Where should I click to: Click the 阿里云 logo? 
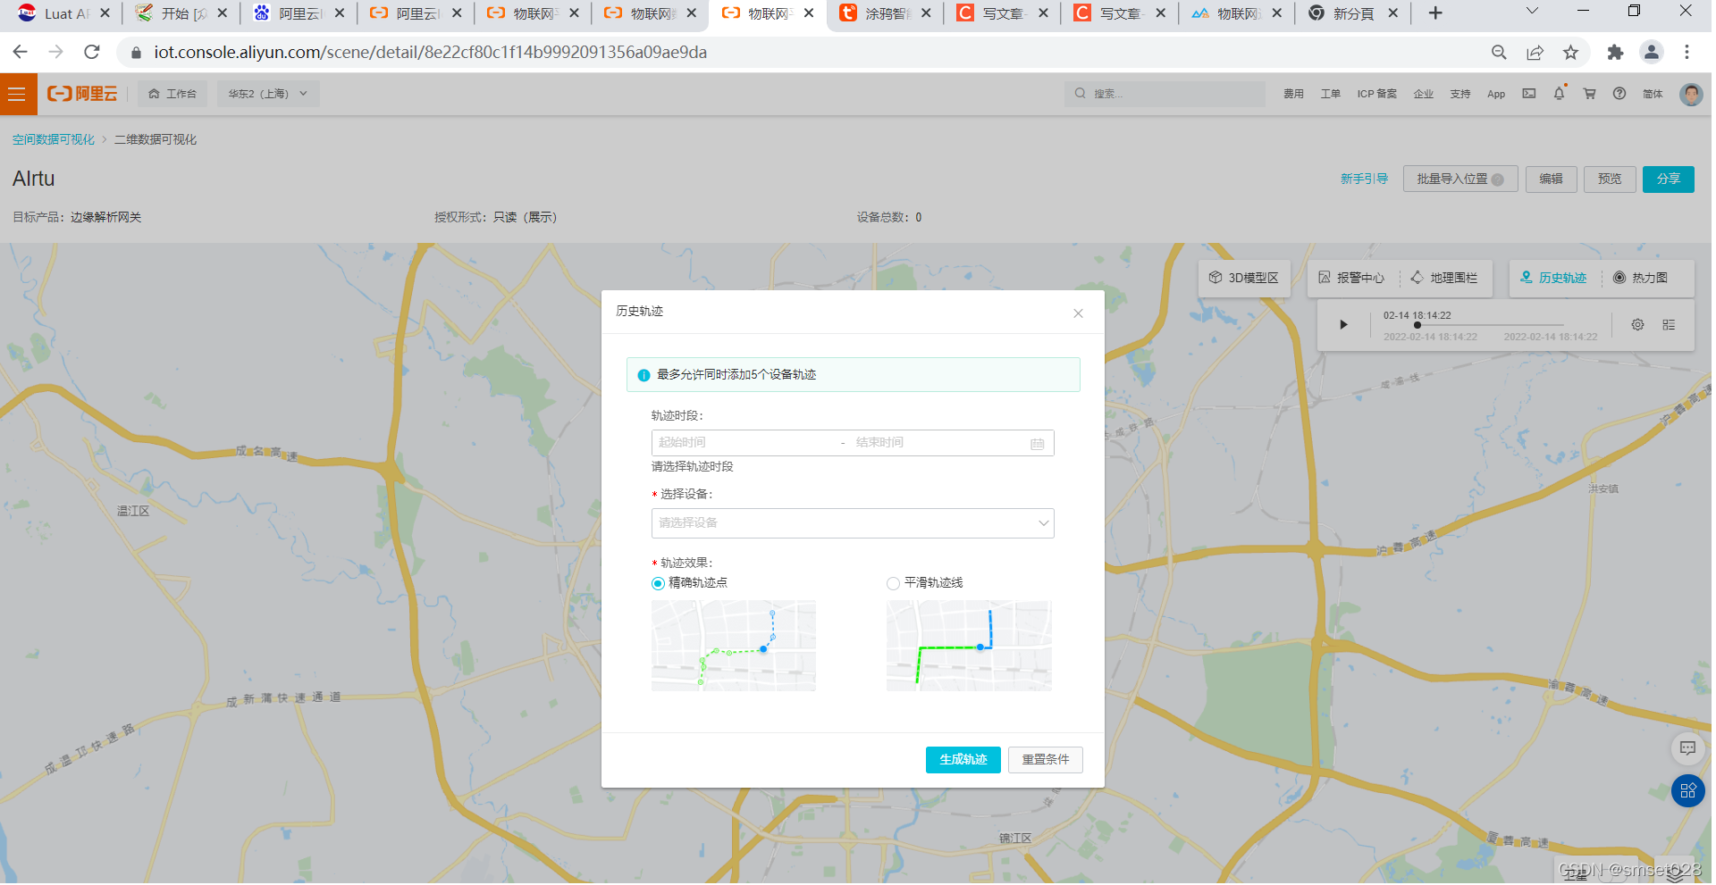tap(82, 94)
